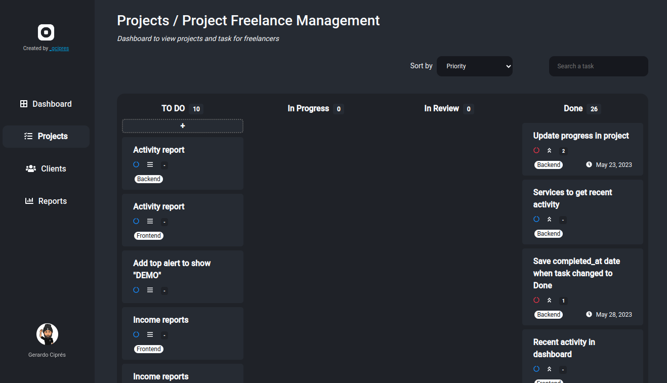Open the Add top alert DEMO task
Screen dimensions: 667x383
pos(172,269)
